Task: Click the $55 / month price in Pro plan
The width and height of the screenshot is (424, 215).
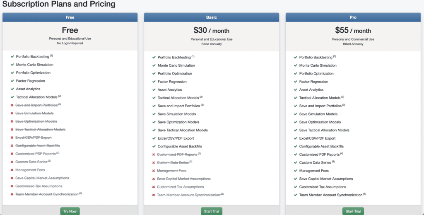Action: (x=353, y=31)
